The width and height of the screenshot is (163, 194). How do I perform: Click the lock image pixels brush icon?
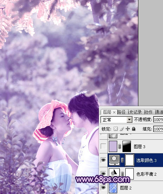pos(121,129)
